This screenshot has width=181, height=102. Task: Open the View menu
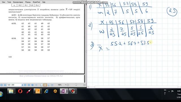[4, 2]
